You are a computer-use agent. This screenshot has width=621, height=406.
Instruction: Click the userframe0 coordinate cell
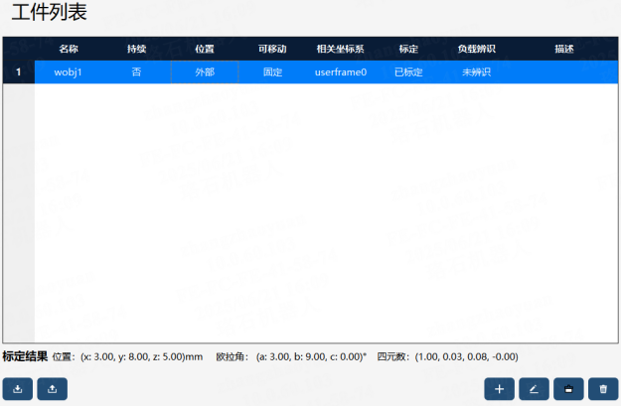point(341,72)
